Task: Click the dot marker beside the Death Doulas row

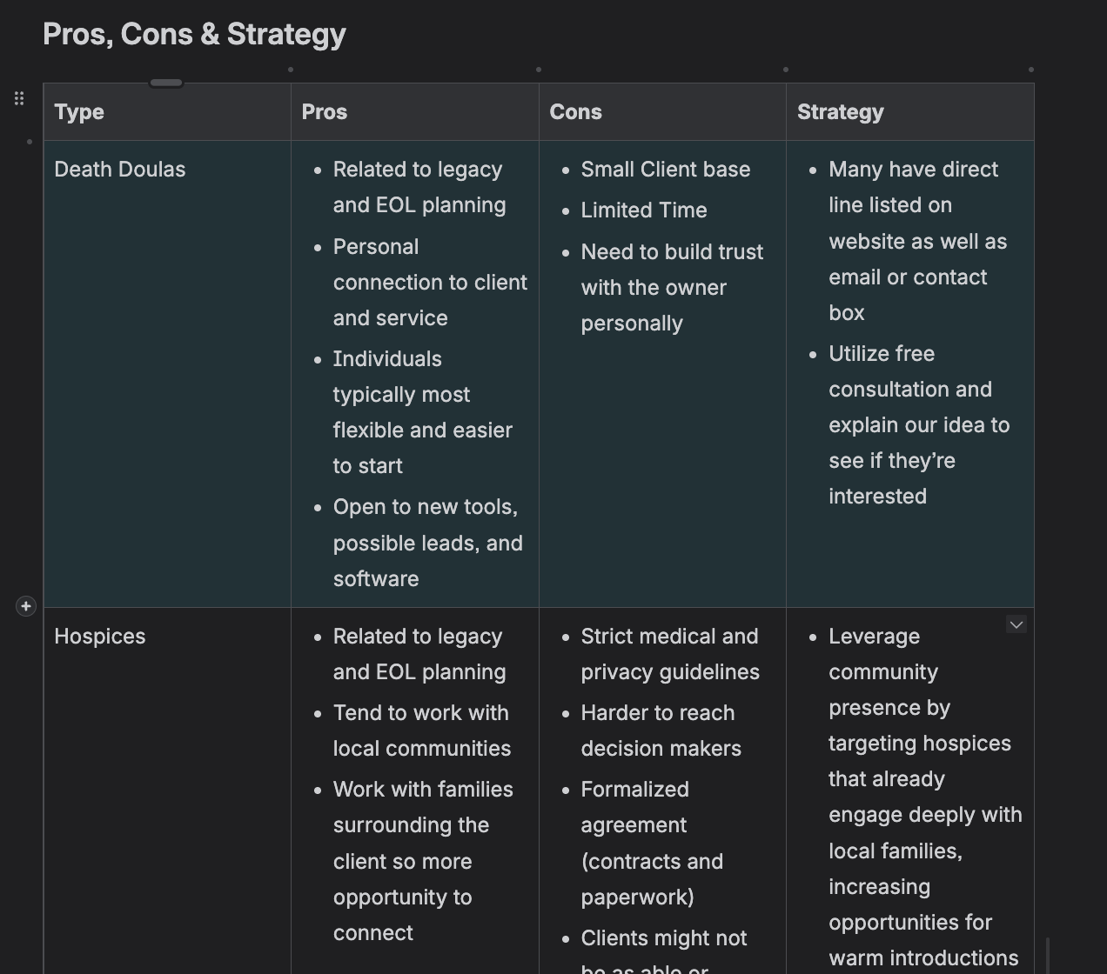Action: 30,142
